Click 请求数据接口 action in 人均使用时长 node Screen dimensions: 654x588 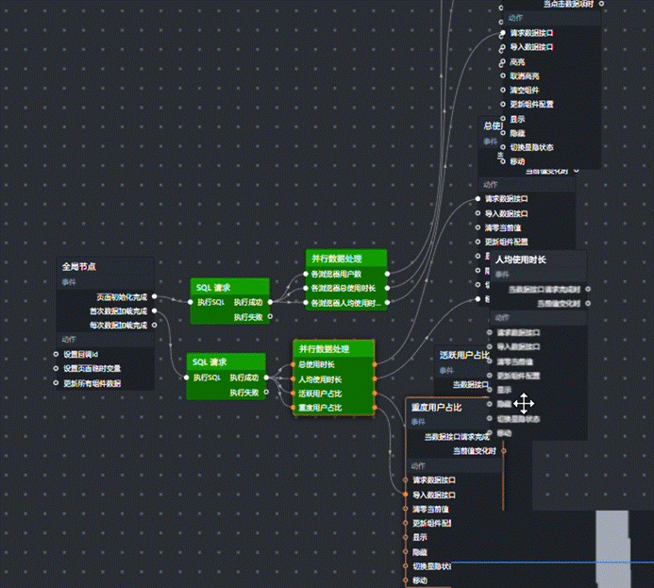518,332
